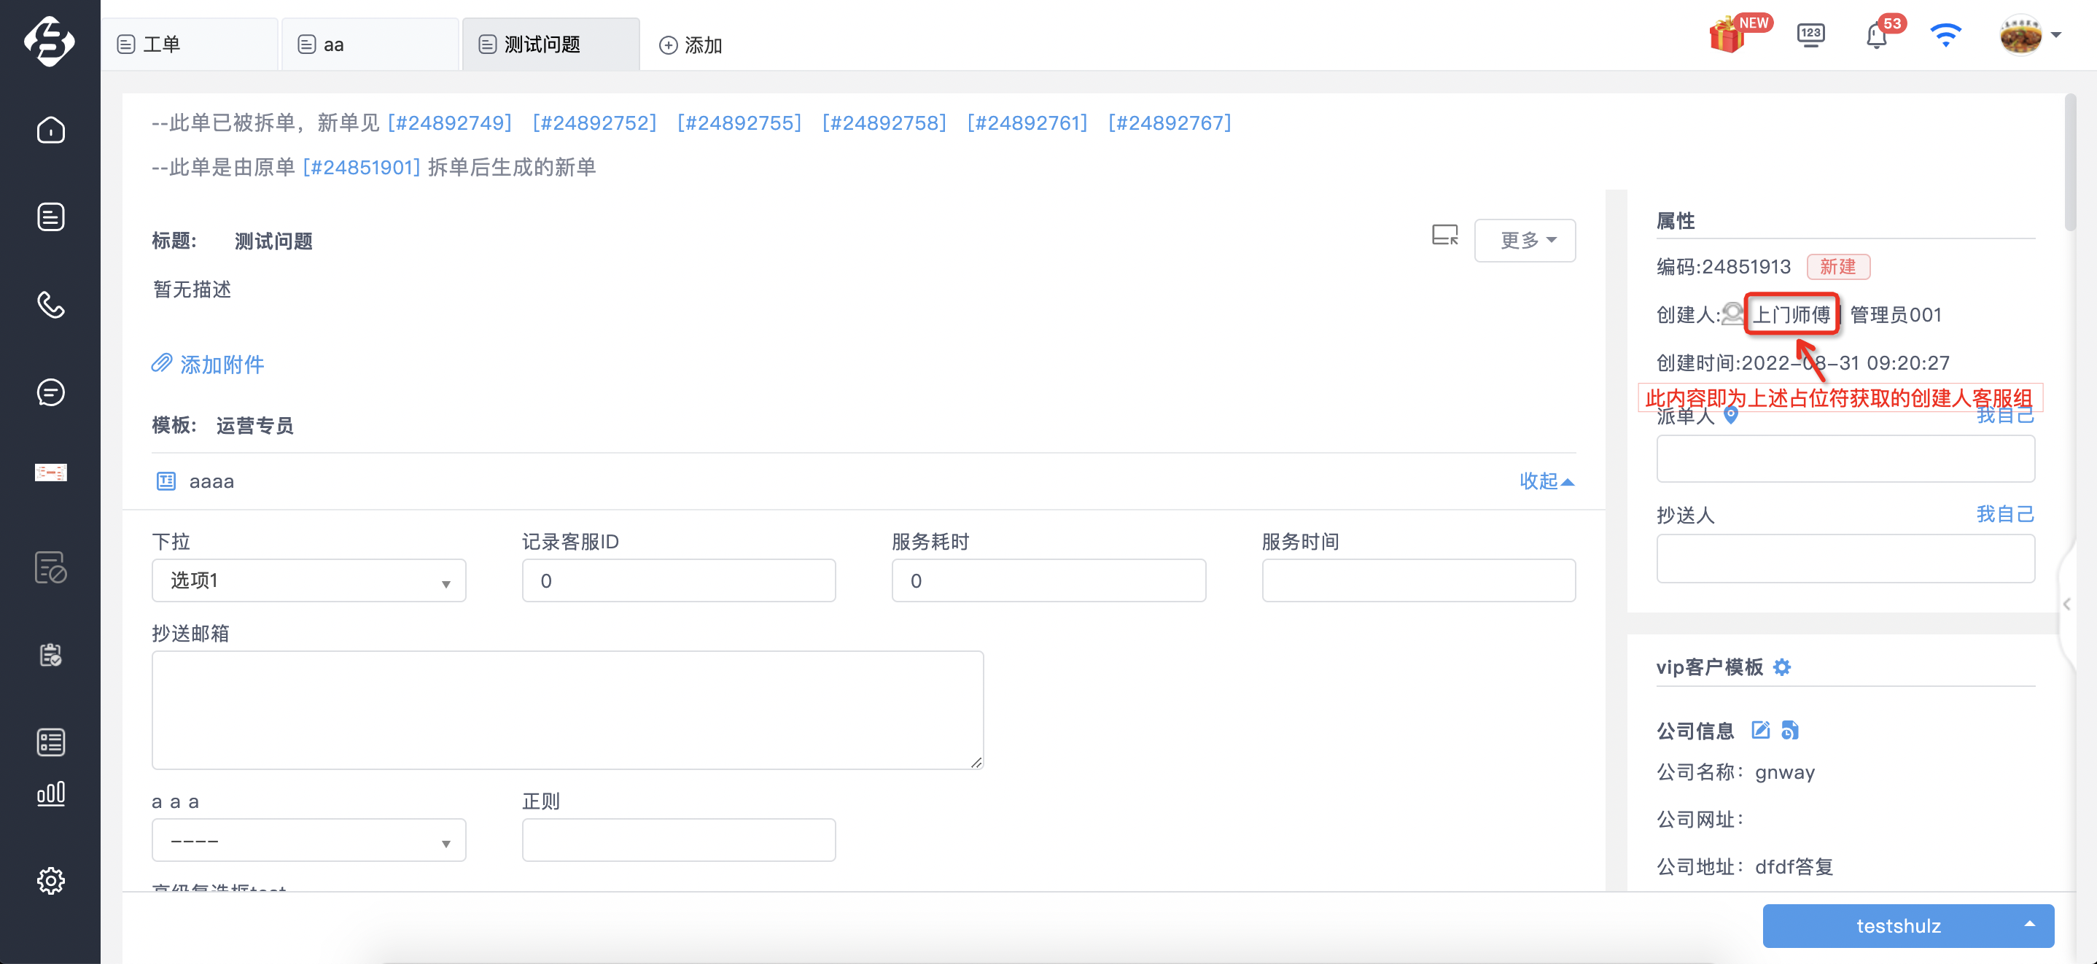The image size is (2097, 964).
Task: Open the testshulz button arrow
Action: coord(2029,924)
